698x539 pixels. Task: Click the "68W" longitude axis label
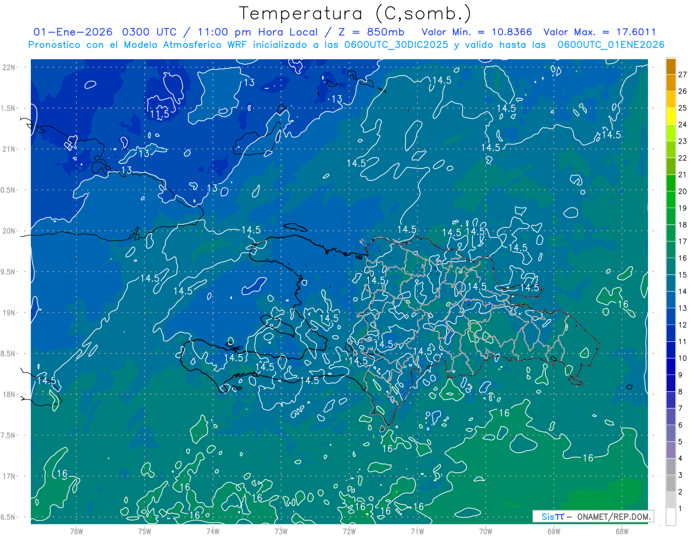point(622,531)
